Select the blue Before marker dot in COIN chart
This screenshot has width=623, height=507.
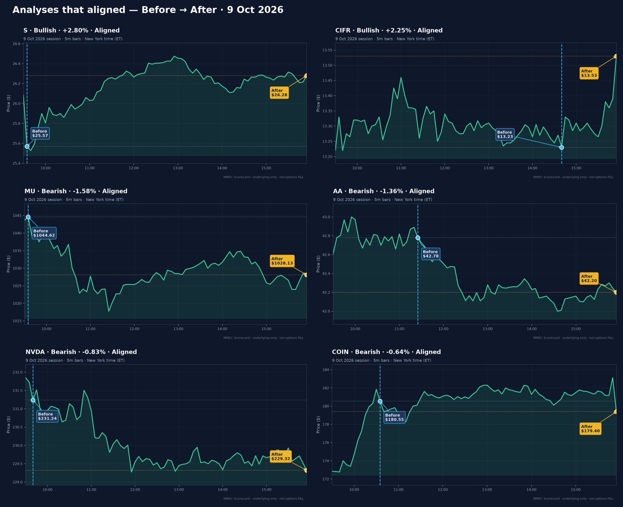click(380, 401)
